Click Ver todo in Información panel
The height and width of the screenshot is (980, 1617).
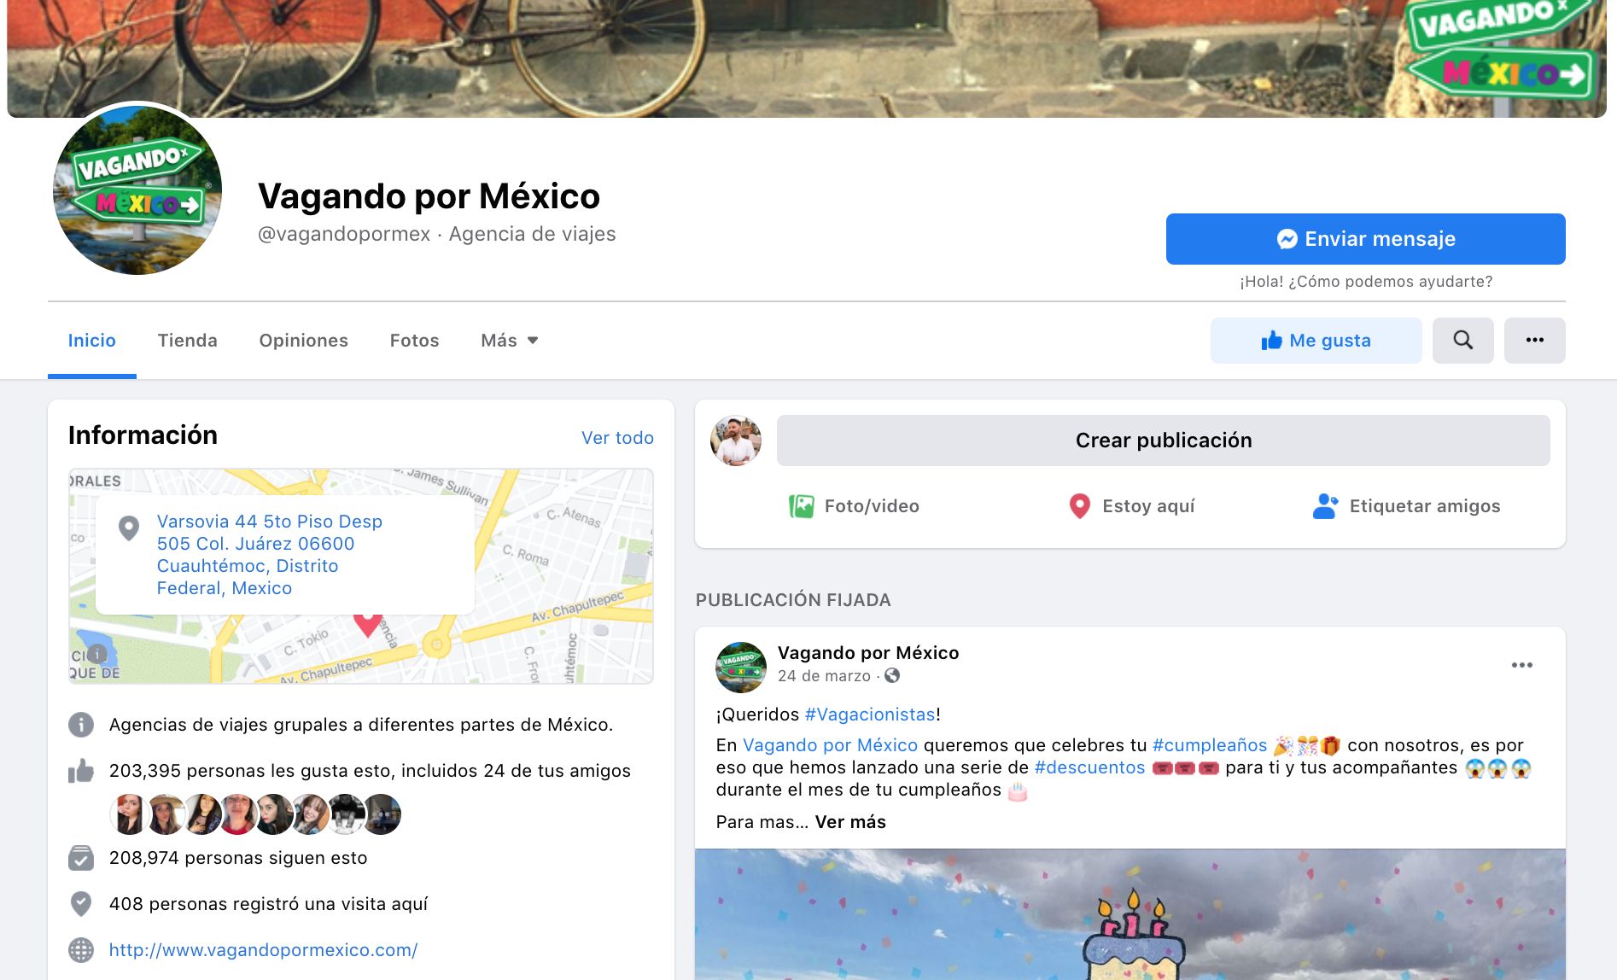(617, 438)
